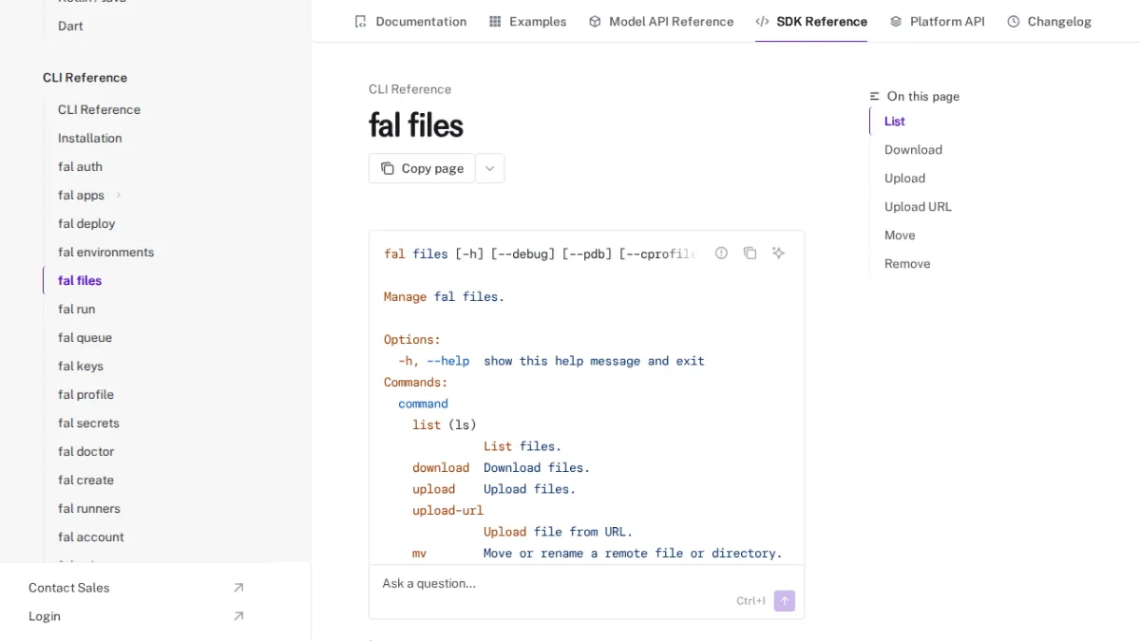This screenshot has height=641, width=1140.
Task: Click the report icon in code block
Action: pyautogui.click(x=722, y=253)
